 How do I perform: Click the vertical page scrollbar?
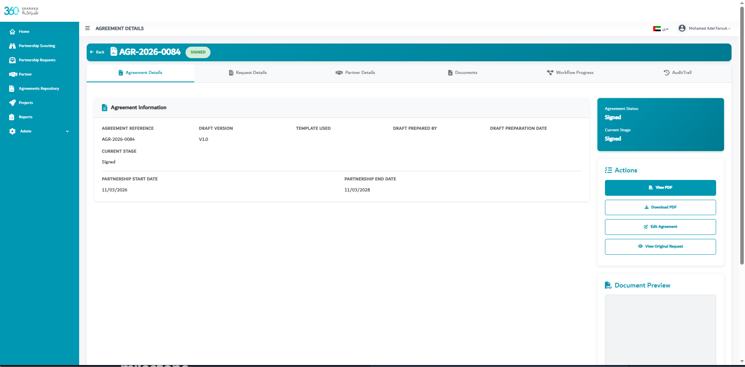click(x=742, y=135)
